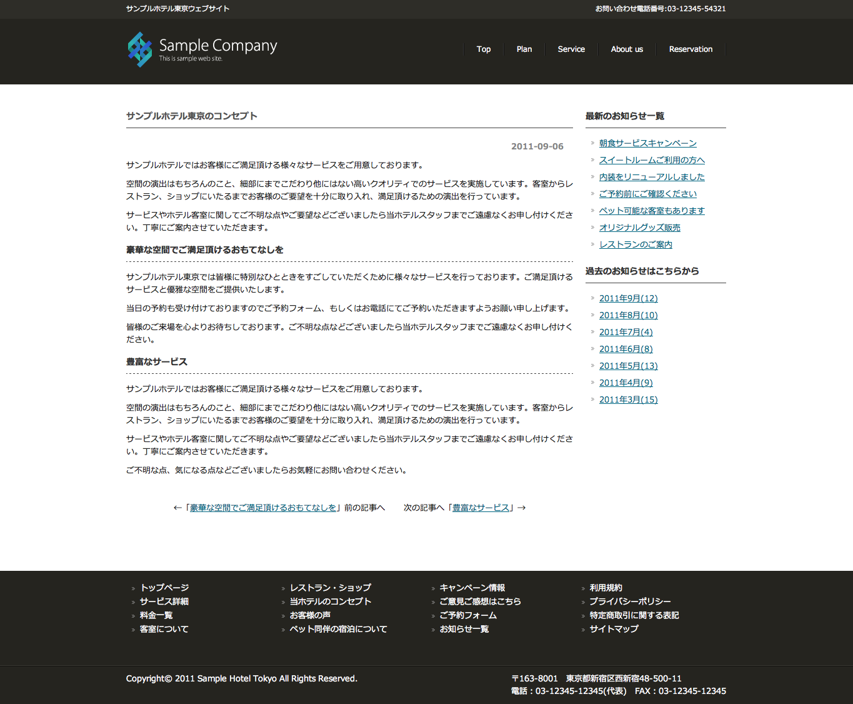Visit the オリジナルグッズ販売 link
Screen dimensions: 853x704
tap(639, 228)
